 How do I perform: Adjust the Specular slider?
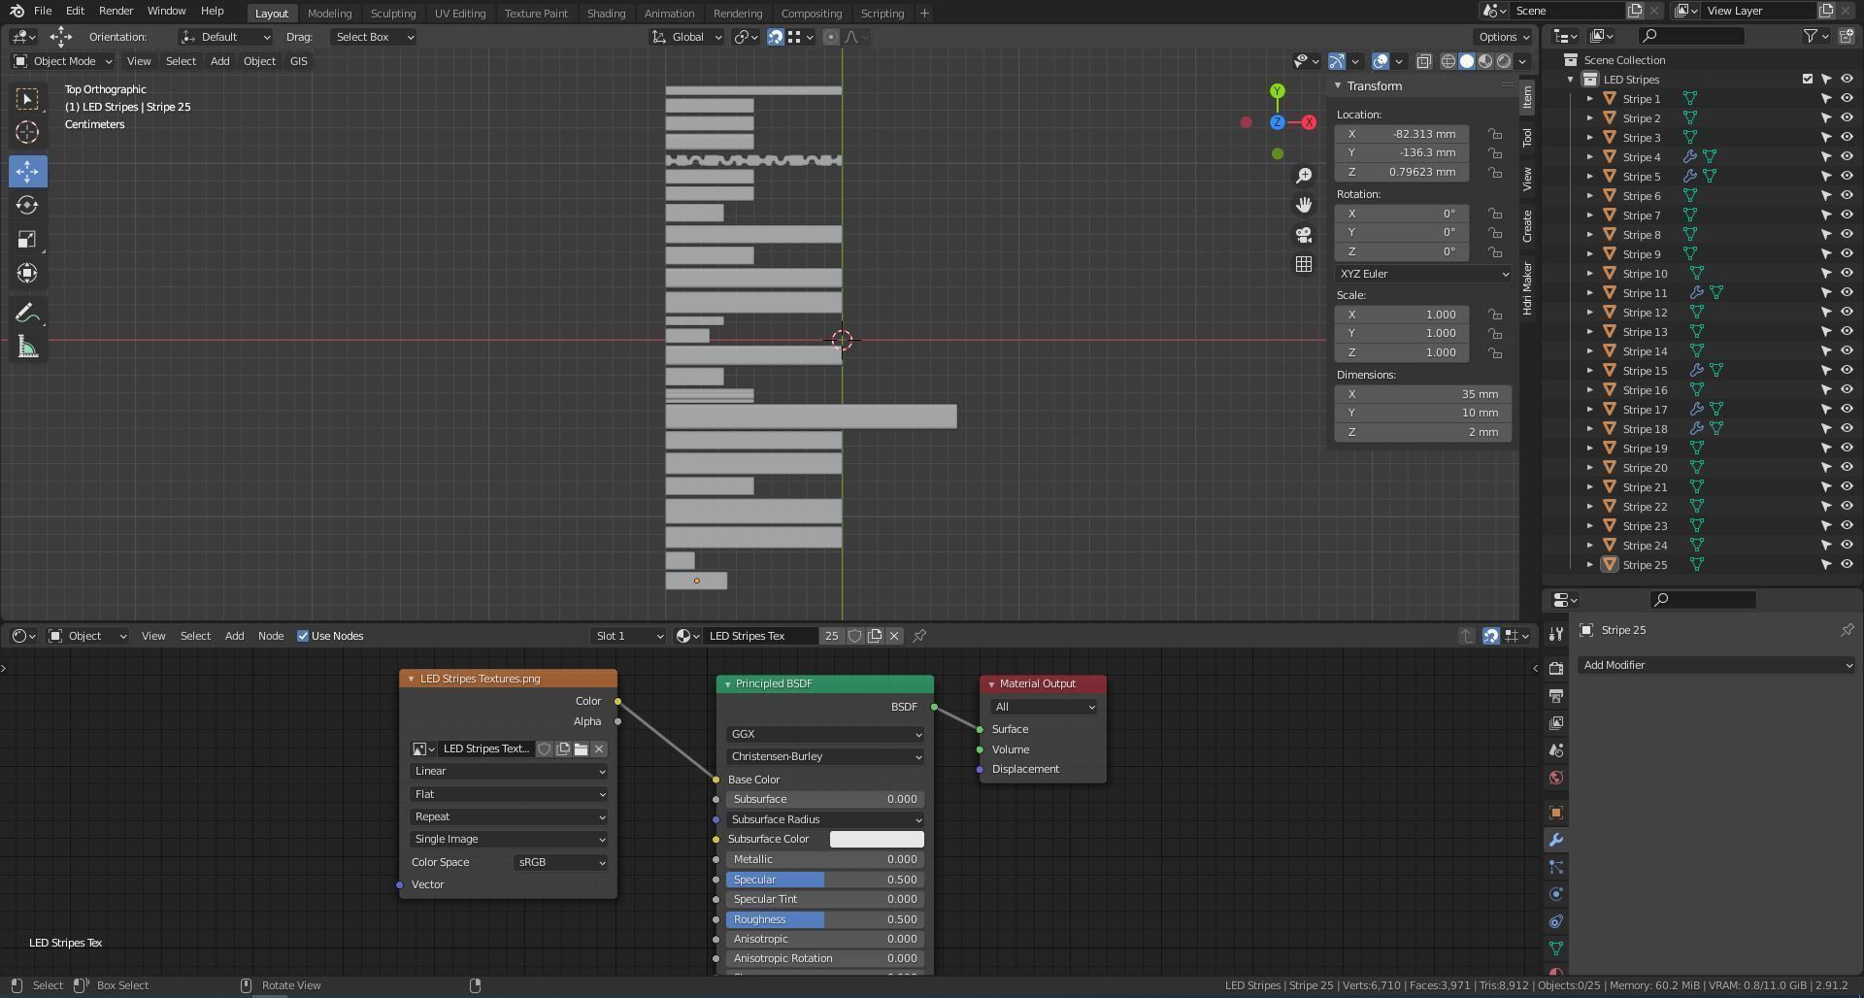pyautogui.click(x=825, y=880)
